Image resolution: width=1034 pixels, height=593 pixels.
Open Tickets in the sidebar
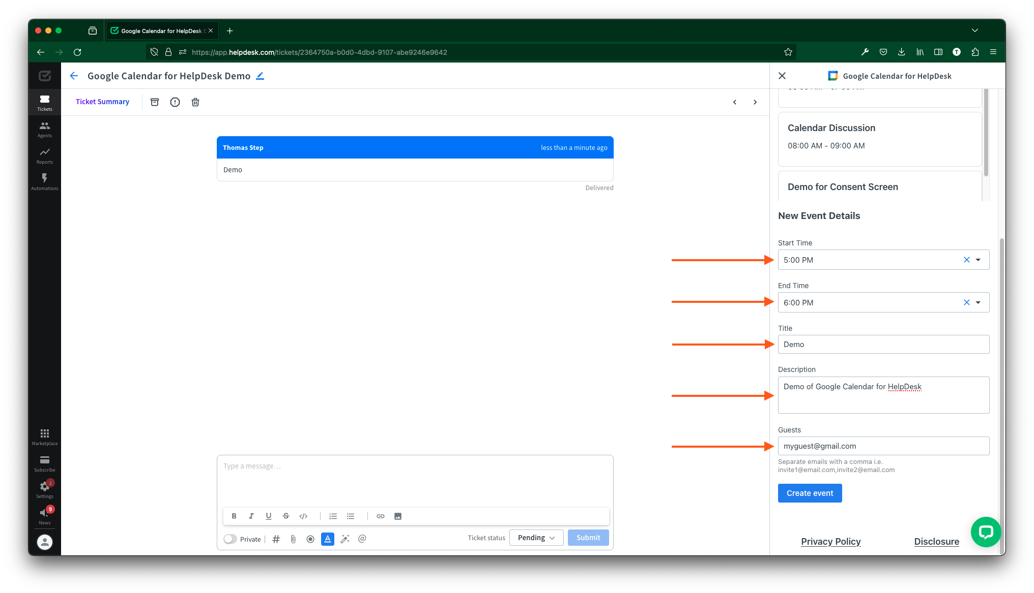tap(45, 103)
